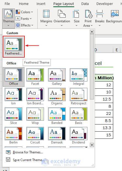Screen dimensions: 122x171
Task: Select the cell containing 8.5
Action: pos(104,121)
